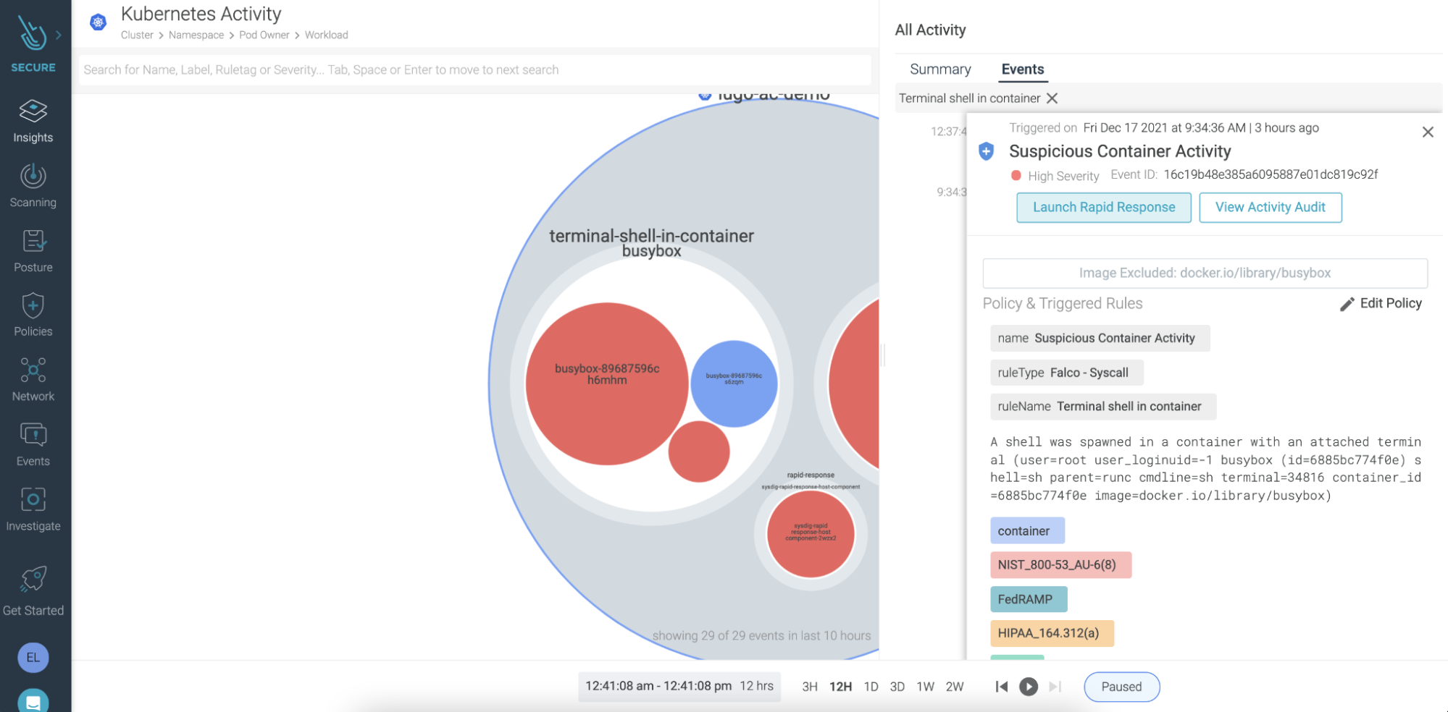The image size is (1448, 712).
Task: Open View Activity Audit
Action: [x=1271, y=207]
